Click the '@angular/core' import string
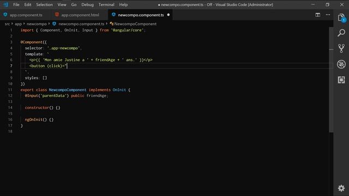This screenshot has width=349, height=196. coord(127,30)
